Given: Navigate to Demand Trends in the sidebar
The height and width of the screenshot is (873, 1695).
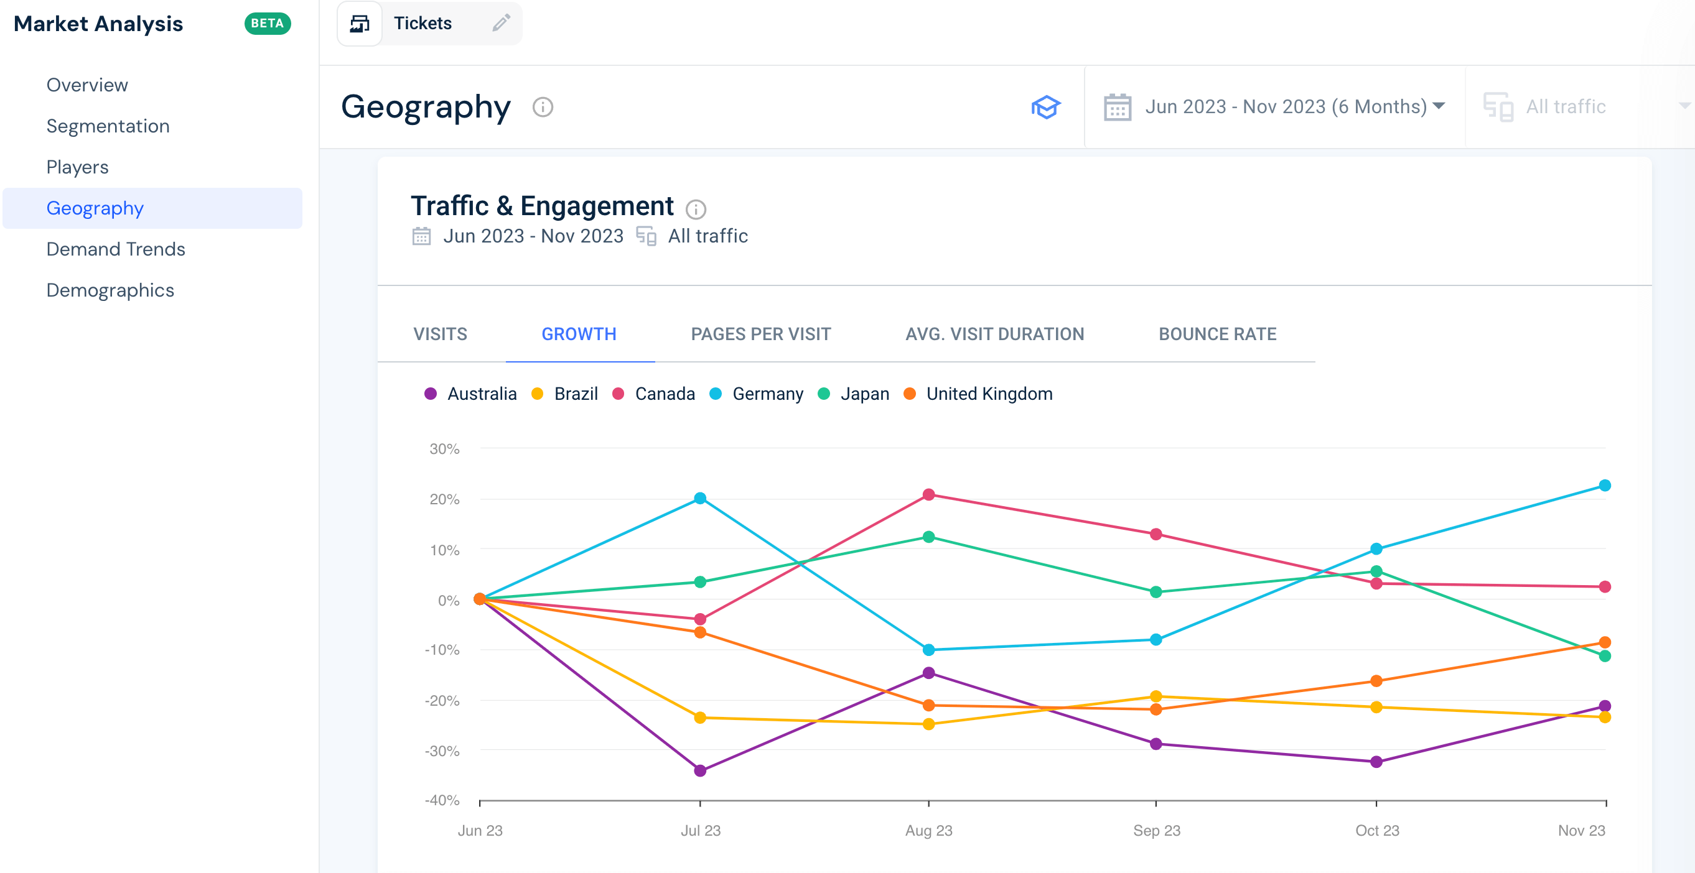Looking at the screenshot, I should (x=116, y=249).
